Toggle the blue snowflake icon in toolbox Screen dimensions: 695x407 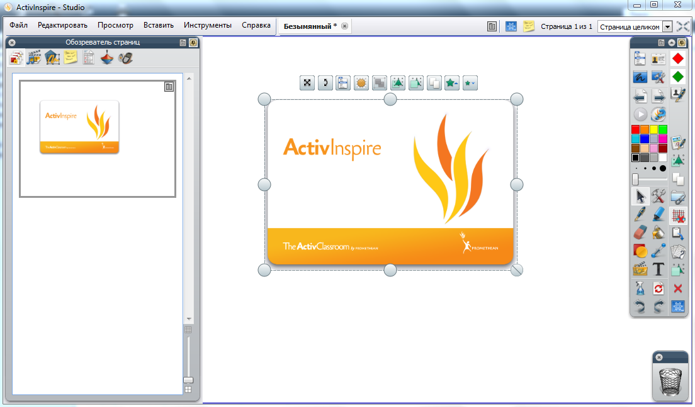(678, 306)
